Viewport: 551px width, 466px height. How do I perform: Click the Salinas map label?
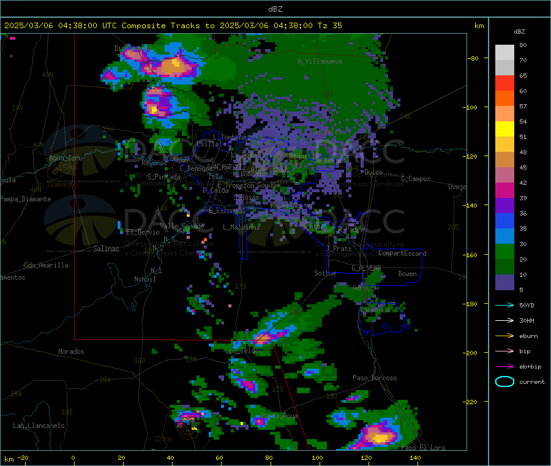point(106,249)
